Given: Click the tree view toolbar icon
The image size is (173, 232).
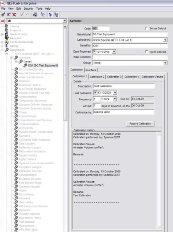Looking at the screenshot, I should click(x=56, y=14).
